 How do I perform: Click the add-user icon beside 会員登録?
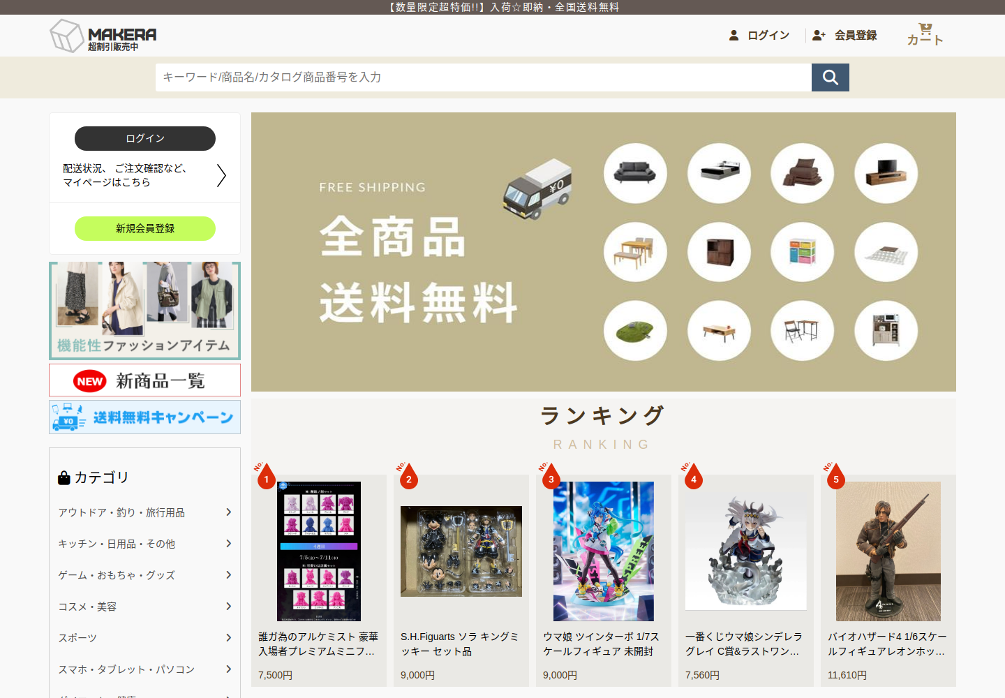pos(819,35)
